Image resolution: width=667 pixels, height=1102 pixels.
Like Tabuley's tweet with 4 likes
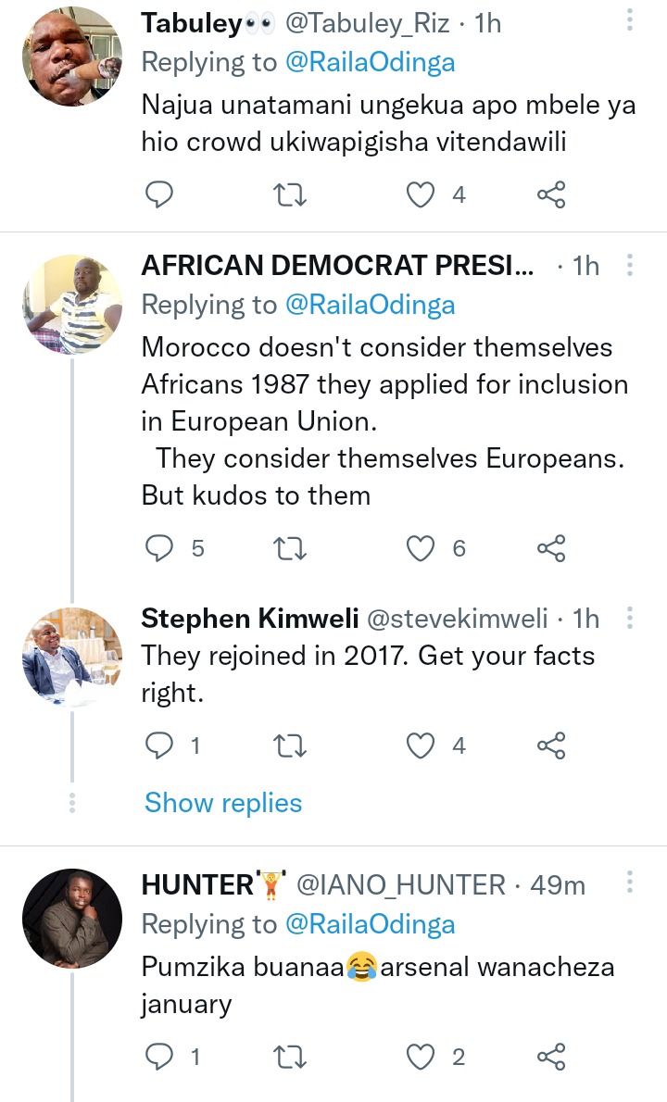pos(421,194)
